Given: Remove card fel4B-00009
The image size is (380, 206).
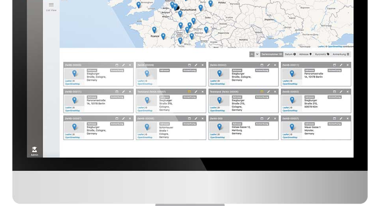Looking at the screenshot, I should (x=202, y=65).
